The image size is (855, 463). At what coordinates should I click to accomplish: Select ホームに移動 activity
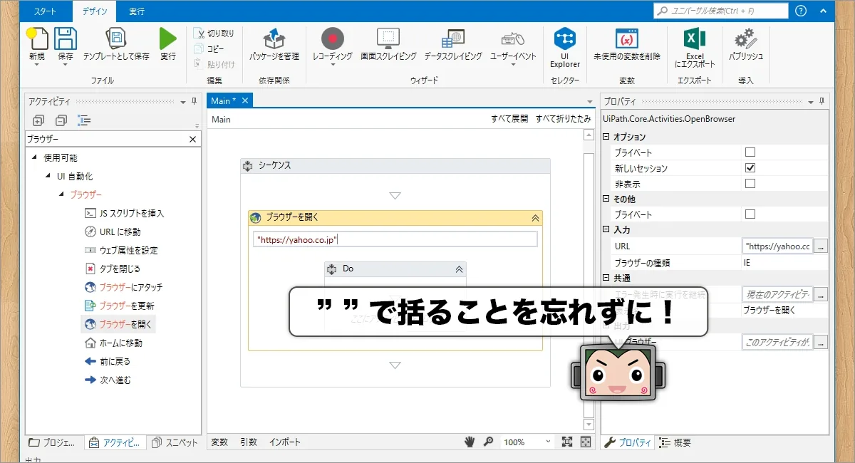click(x=113, y=343)
